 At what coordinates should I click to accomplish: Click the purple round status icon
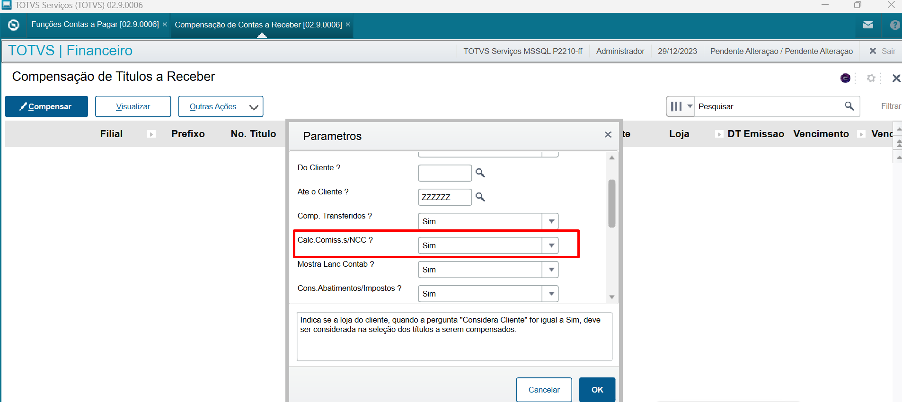click(845, 79)
